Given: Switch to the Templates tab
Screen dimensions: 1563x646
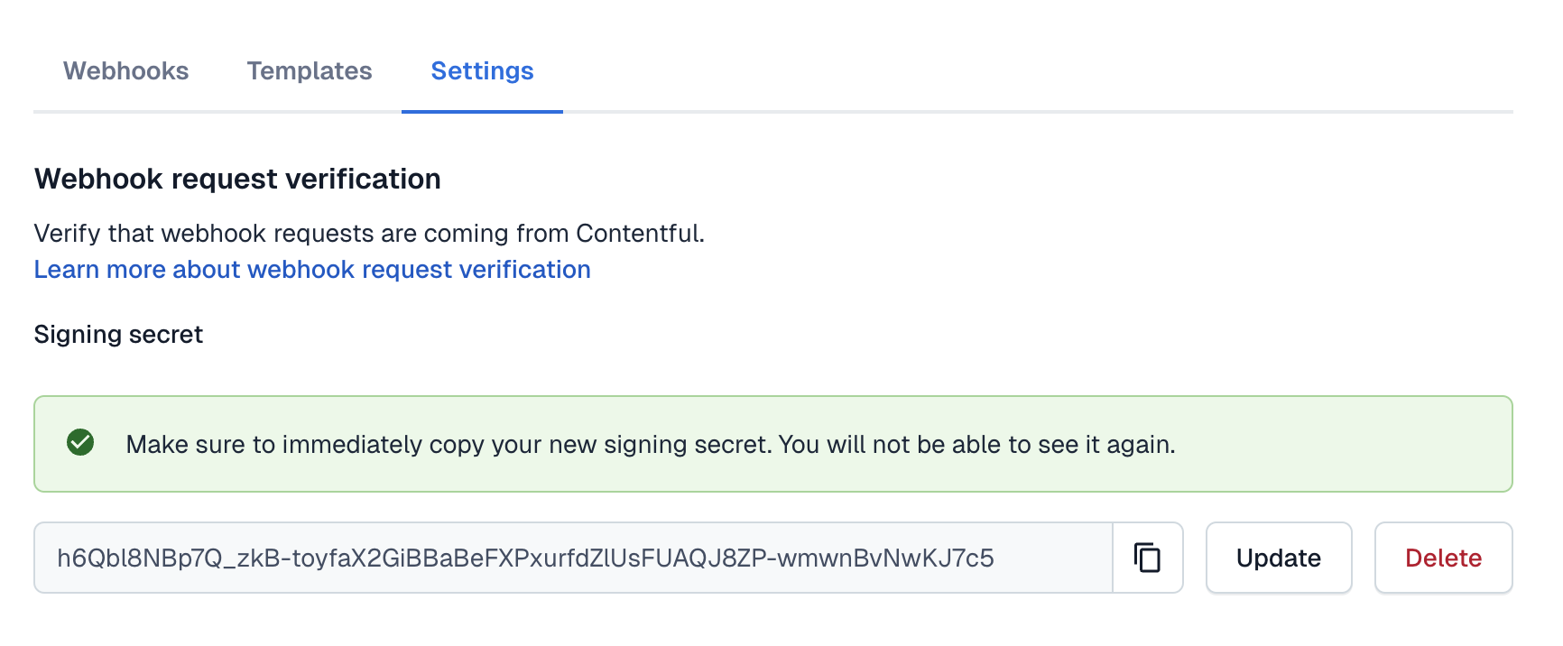Looking at the screenshot, I should [310, 70].
